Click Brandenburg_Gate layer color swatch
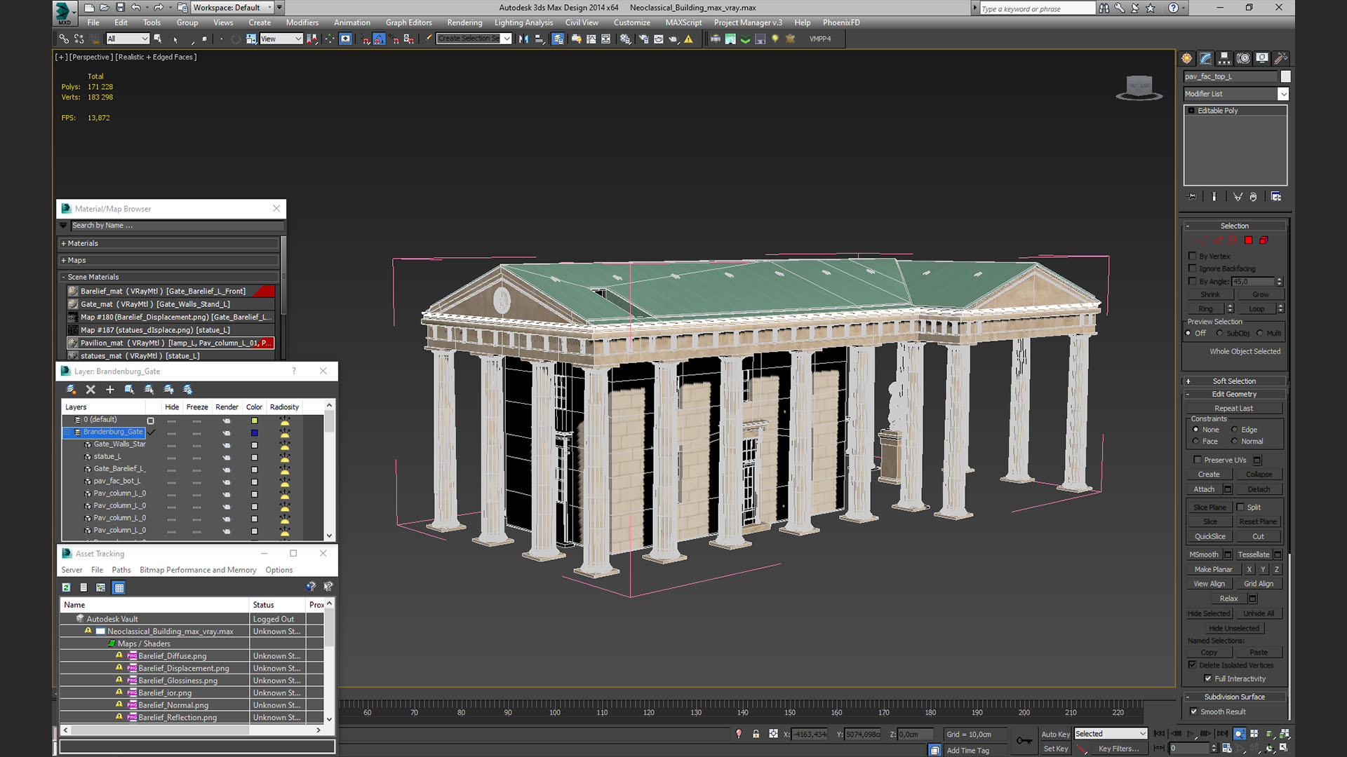 point(254,432)
